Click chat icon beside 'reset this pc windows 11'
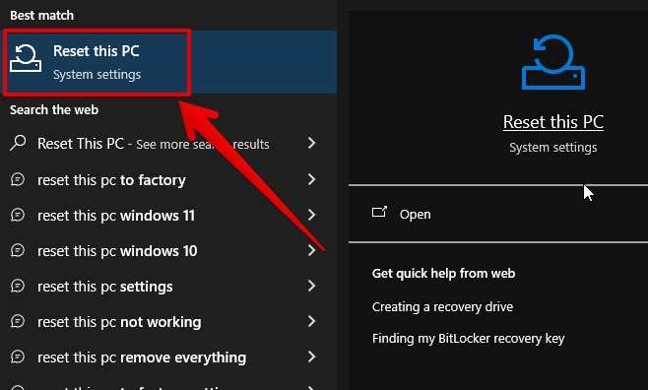 (x=18, y=215)
